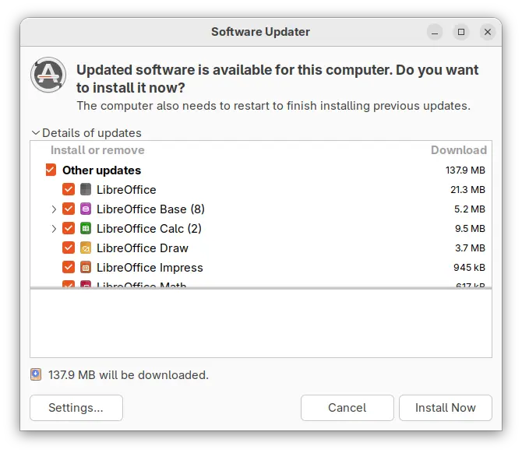The width and height of the screenshot is (522, 453).
Task: Click Install Now to start updating
Action: pos(446,408)
